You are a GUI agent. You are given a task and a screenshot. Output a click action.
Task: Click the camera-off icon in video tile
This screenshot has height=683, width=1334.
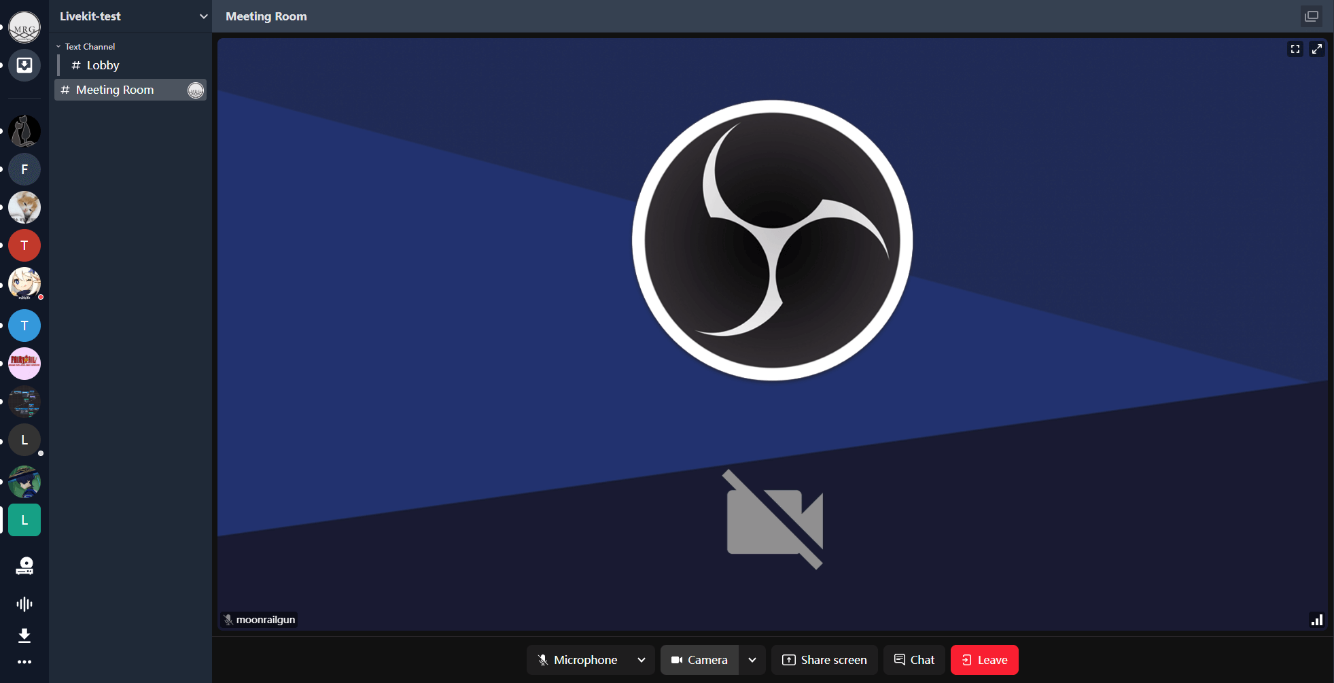(774, 520)
